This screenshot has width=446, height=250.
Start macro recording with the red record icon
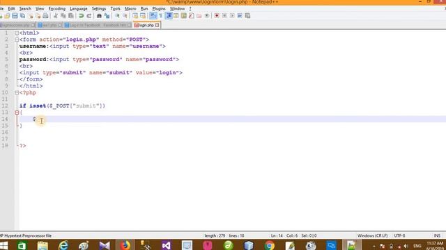click(x=217, y=15)
